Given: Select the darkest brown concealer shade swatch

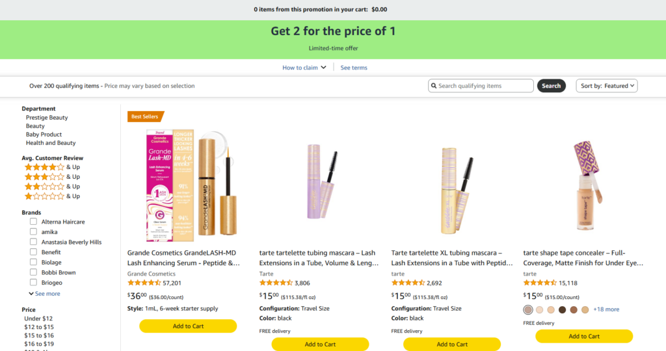Looking at the screenshot, I should 563,310.
